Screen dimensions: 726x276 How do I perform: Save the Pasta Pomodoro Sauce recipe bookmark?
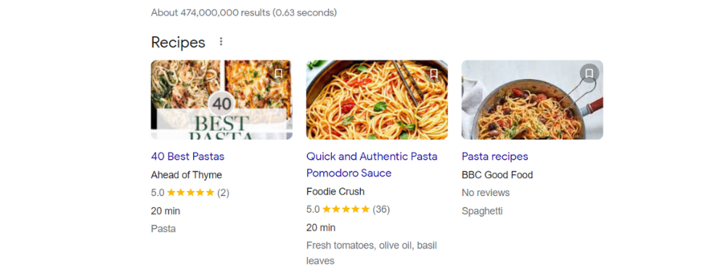(434, 73)
